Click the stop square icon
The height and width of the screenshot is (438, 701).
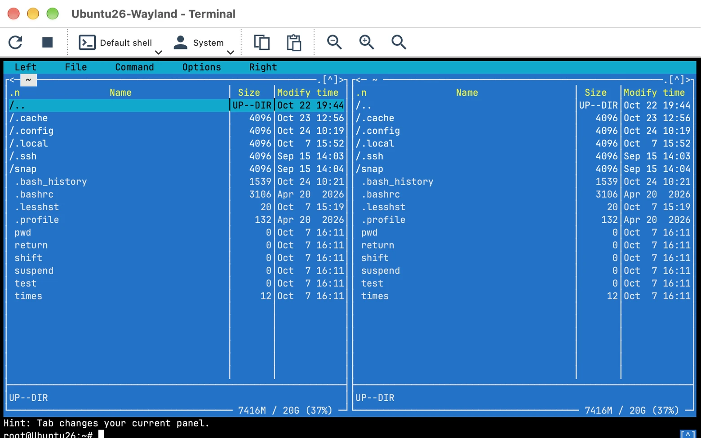click(x=47, y=42)
